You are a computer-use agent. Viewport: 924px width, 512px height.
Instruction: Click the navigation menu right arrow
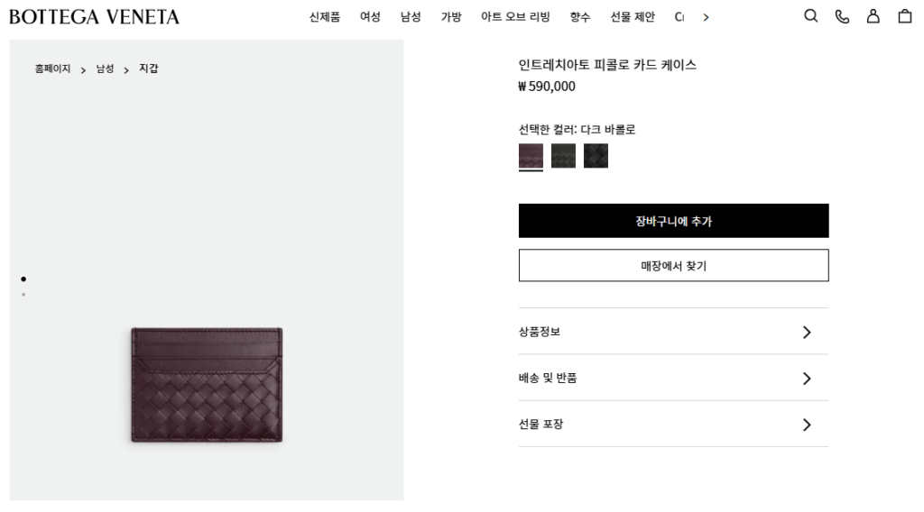coord(706,18)
